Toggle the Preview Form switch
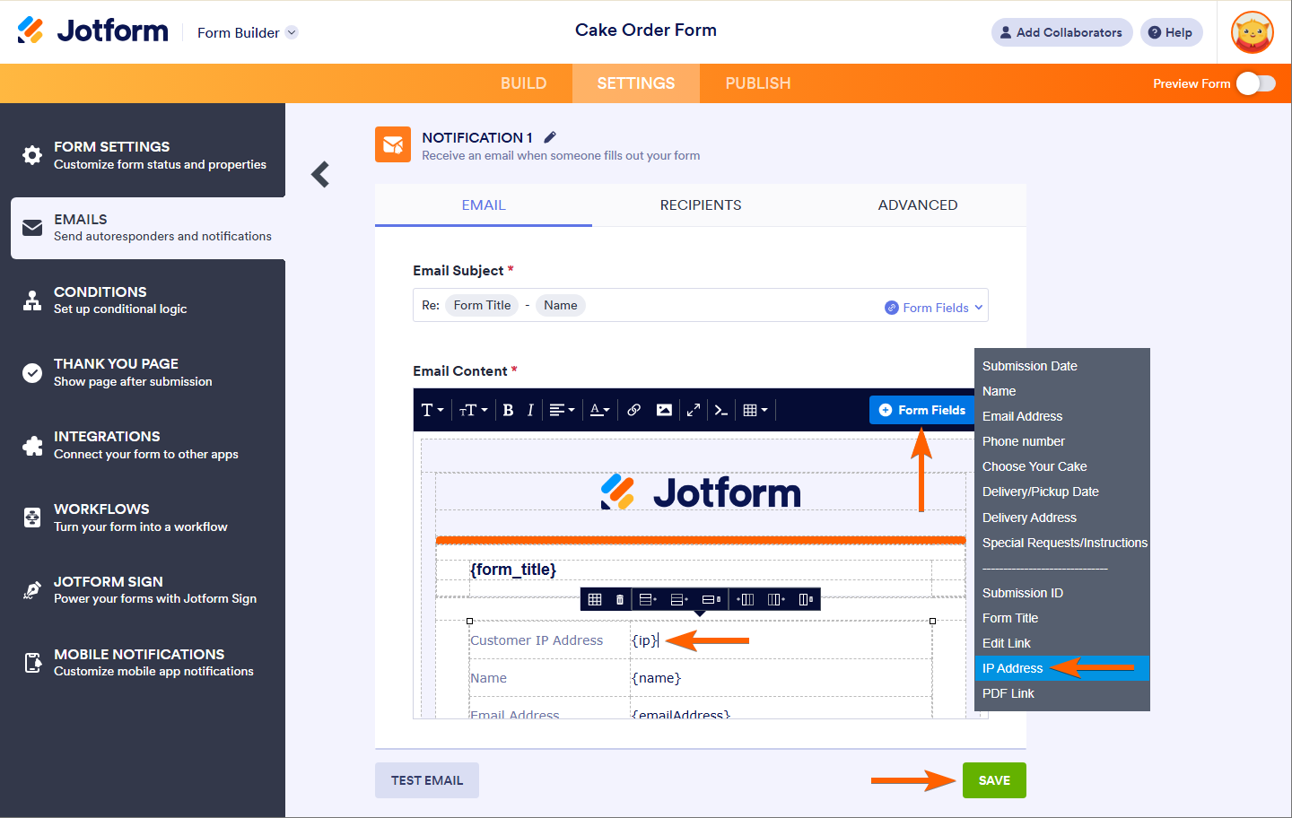1292x818 pixels. coord(1256,83)
